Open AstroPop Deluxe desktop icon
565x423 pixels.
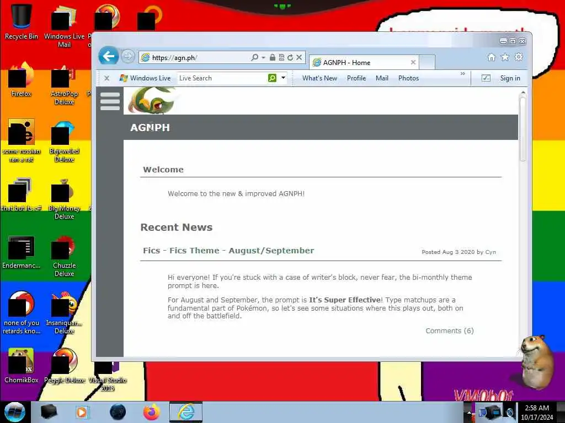point(64,85)
